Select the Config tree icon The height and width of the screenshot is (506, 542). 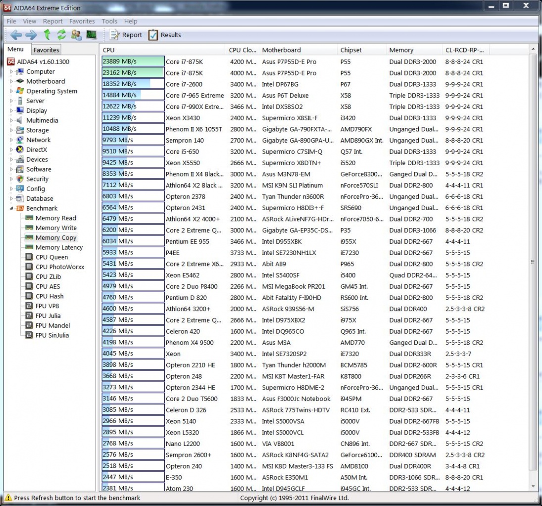tap(20, 189)
